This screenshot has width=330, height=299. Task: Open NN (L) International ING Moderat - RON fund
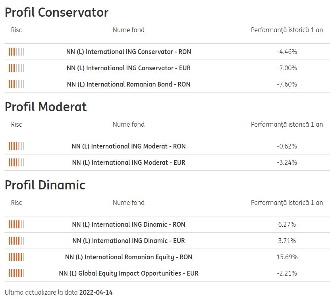pos(129,146)
